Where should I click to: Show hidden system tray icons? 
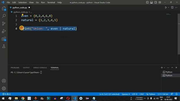click(x=145, y=98)
